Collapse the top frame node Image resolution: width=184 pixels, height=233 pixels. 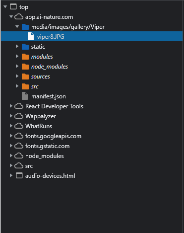(x=5, y=7)
